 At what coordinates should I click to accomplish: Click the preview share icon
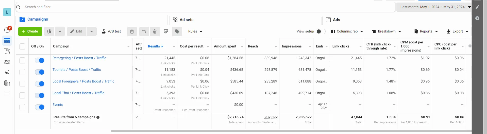166,31
